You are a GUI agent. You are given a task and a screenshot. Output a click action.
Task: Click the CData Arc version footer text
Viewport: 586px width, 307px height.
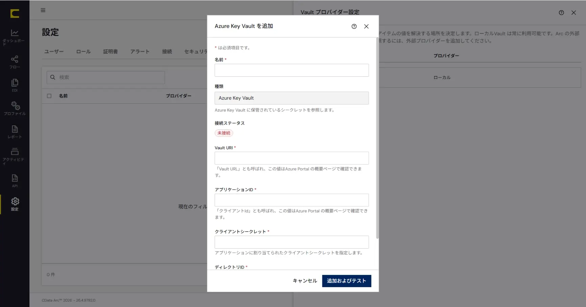coord(68,300)
